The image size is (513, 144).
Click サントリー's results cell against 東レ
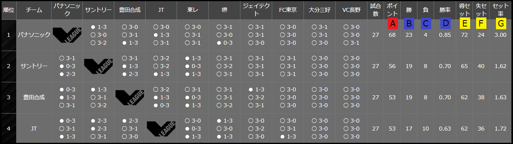pos(193,66)
